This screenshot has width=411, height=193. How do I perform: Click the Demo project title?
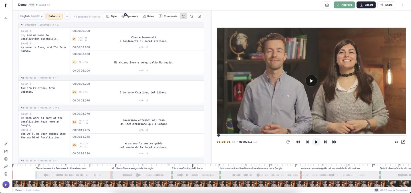(x=22, y=5)
